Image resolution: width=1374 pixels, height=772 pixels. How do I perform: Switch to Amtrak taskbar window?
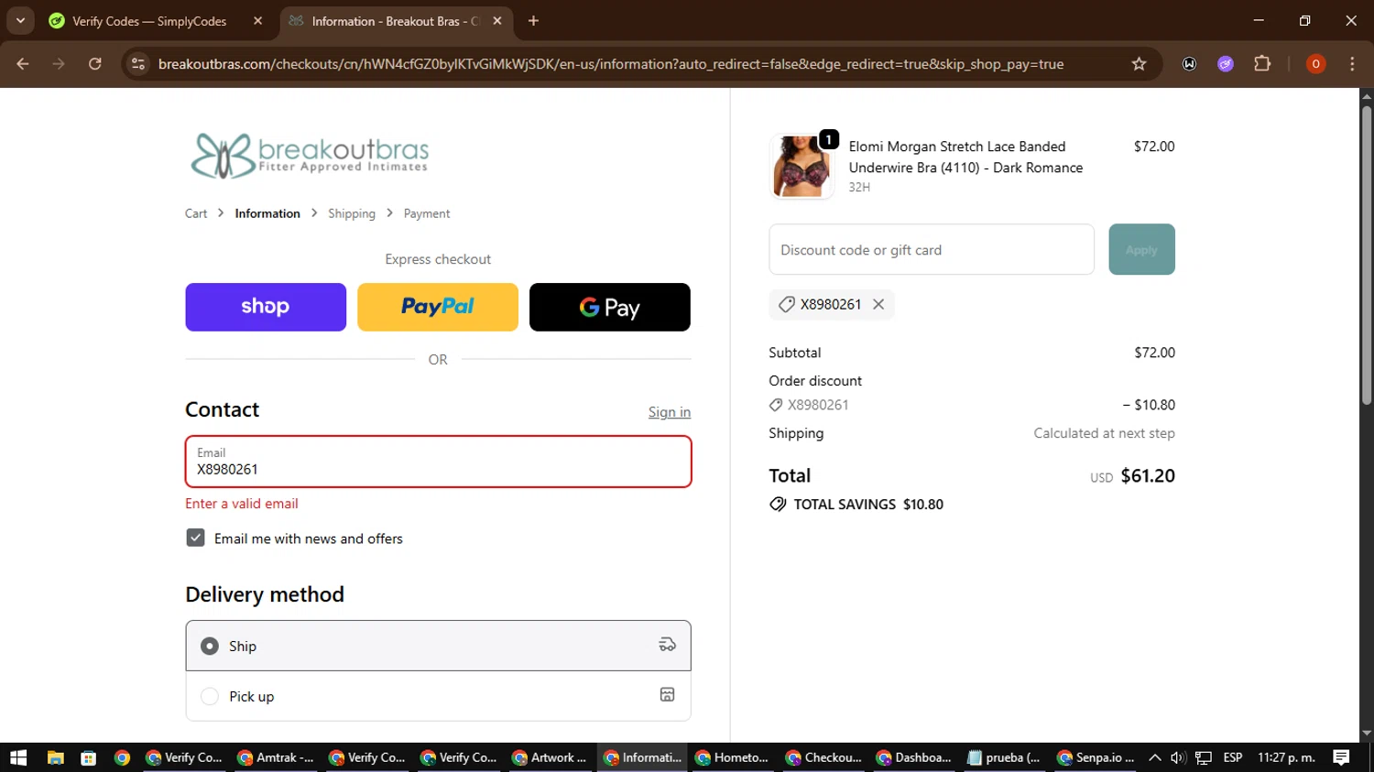(276, 757)
